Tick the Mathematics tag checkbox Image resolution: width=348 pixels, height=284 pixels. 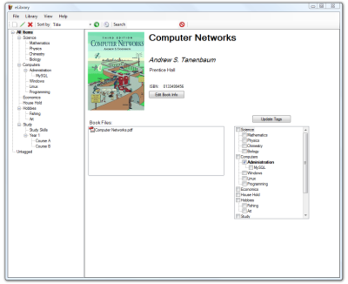(244, 135)
